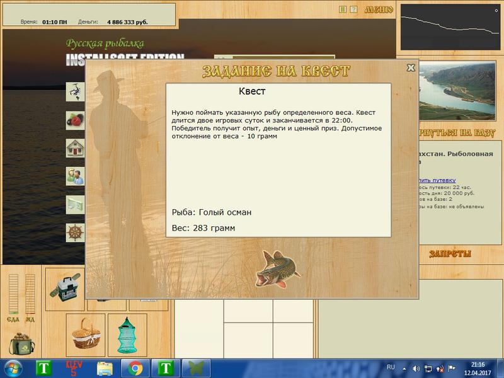Click the fish name Голый осман
Viewport: 504px width, 378px height.
(225, 212)
